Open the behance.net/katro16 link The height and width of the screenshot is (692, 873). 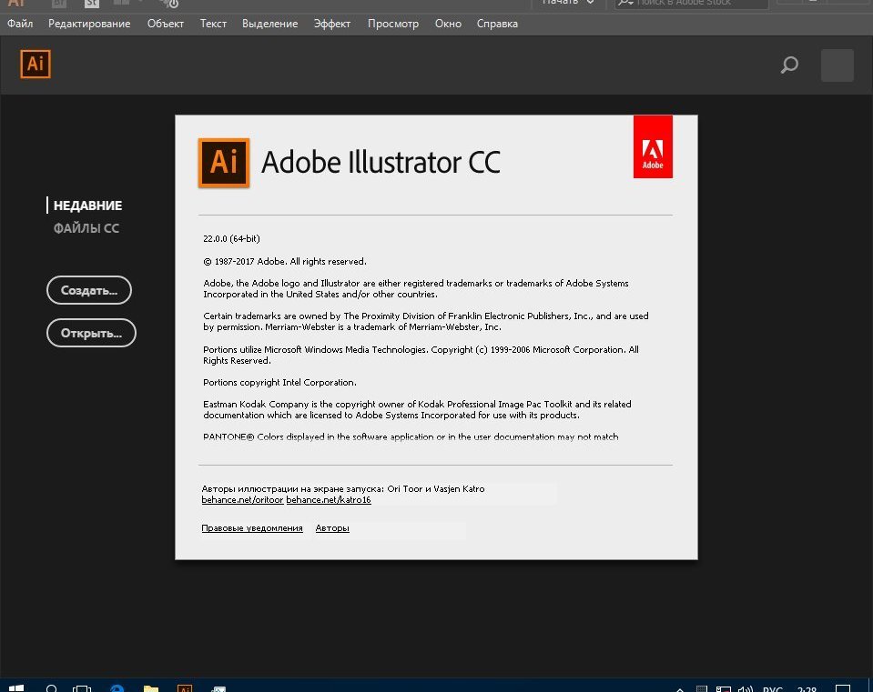click(329, 499)
